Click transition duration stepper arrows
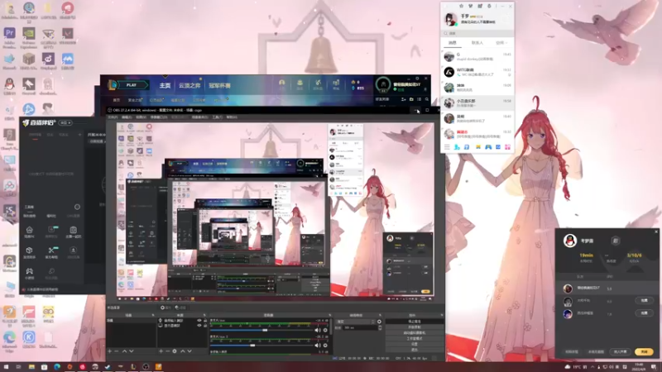Viewport: 662px width, 372px height. coord(380,327)
